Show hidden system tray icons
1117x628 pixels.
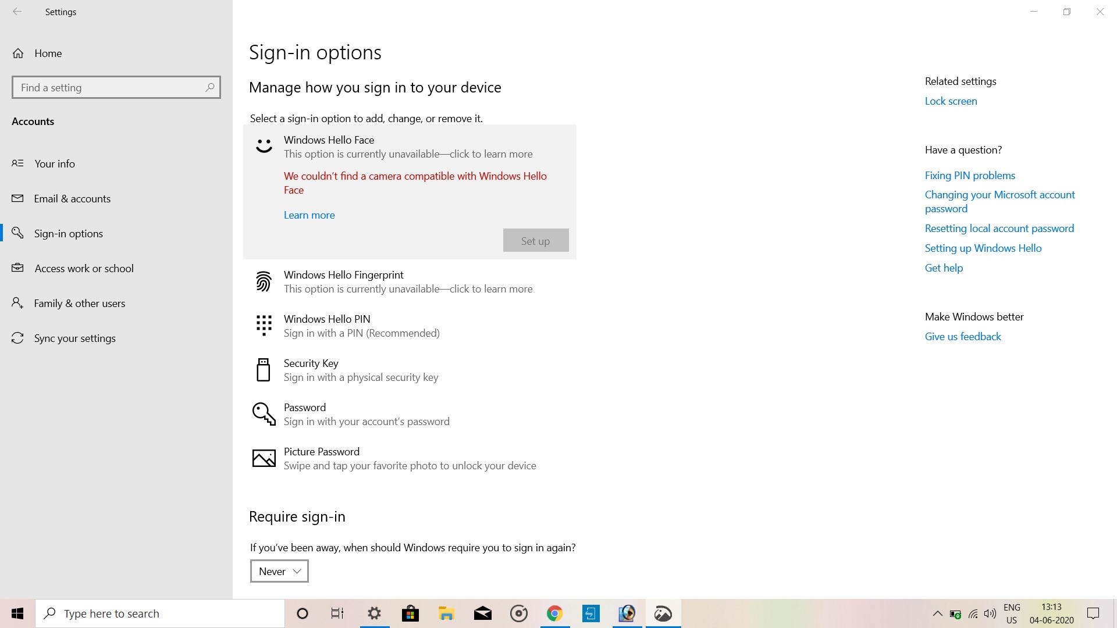click(x=937, y=613)
